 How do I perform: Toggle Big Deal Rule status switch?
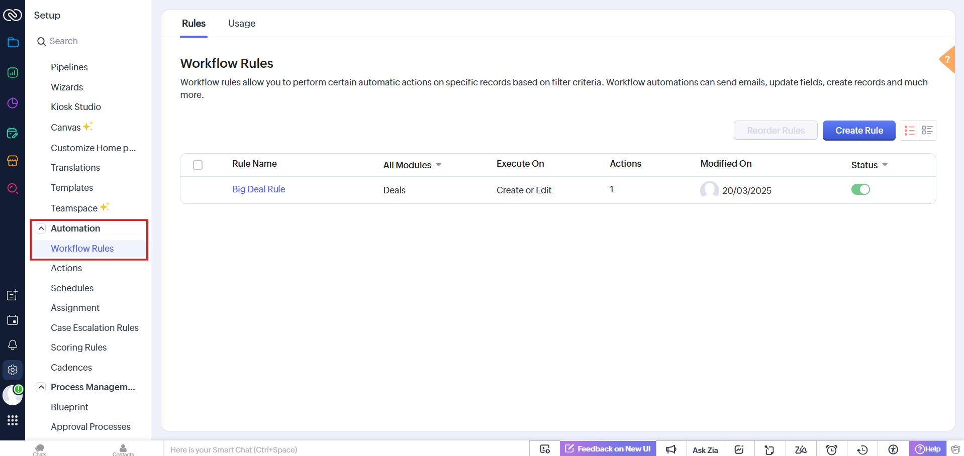click(x=860, y=189)
